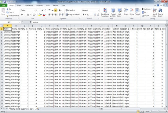The image size is (168, 113).
Task: Toggle Italic formatting
Action: [25, 15]
